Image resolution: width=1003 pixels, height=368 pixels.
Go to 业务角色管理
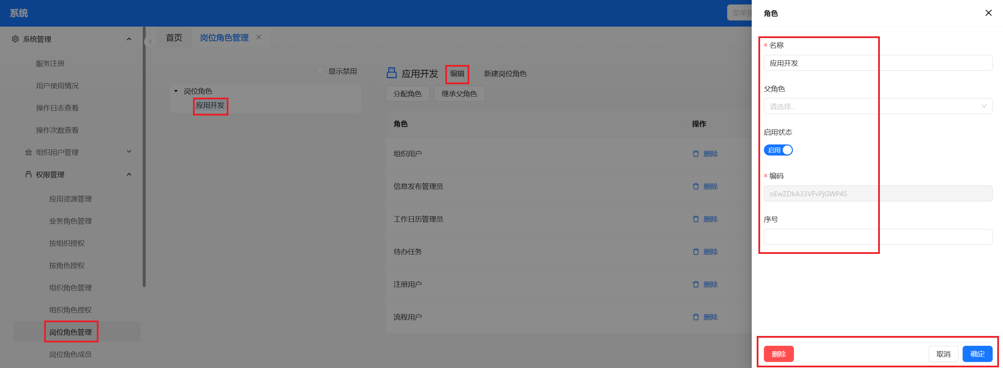pyautogui.click(x=71, y=221)
